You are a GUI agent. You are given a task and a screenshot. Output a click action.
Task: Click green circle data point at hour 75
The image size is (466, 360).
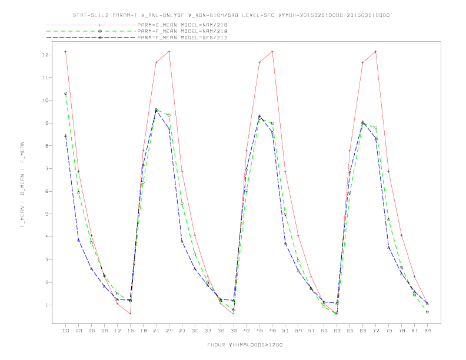(x=389, y=220)
